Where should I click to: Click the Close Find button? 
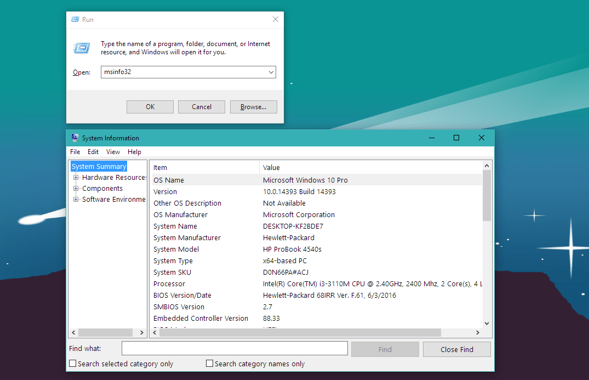(457, 349)
